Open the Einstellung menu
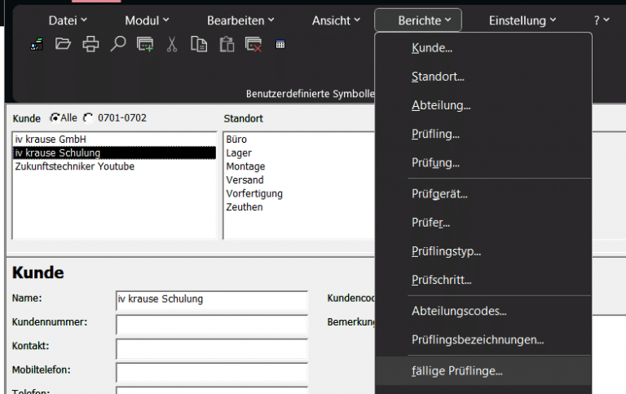The width and height of the screenshot is (626, 394). tap(522, 20)
